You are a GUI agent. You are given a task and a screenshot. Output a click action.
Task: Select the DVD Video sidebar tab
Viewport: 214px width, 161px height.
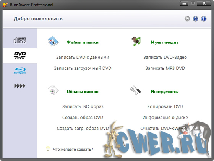click(20, 55)
